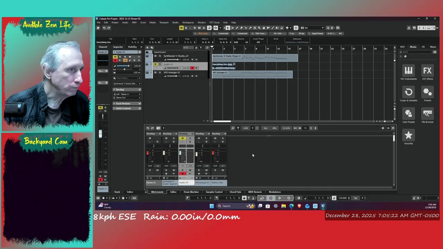443x249 pixels.
Task: Click the Windows Start button
Action: coord(212,206)
